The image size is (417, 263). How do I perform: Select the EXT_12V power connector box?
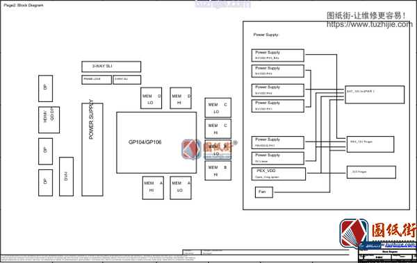click(375, 94)
